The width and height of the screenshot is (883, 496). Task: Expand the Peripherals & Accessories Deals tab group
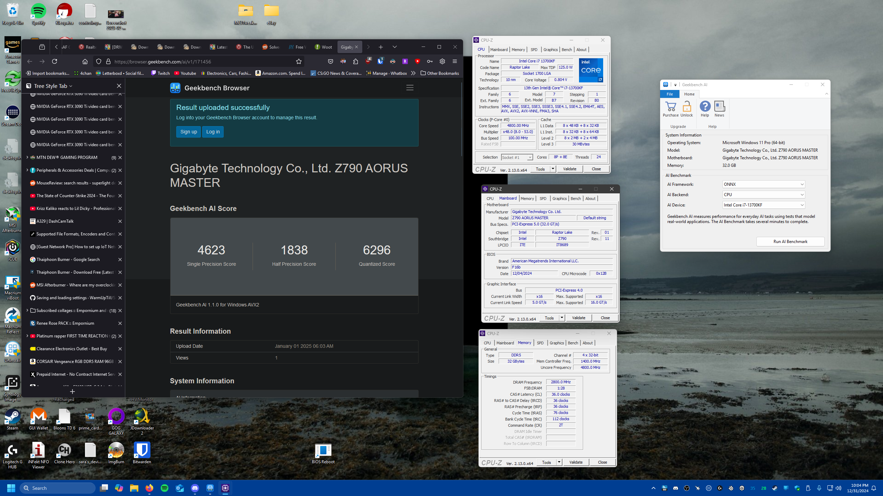tap(27, 170)
